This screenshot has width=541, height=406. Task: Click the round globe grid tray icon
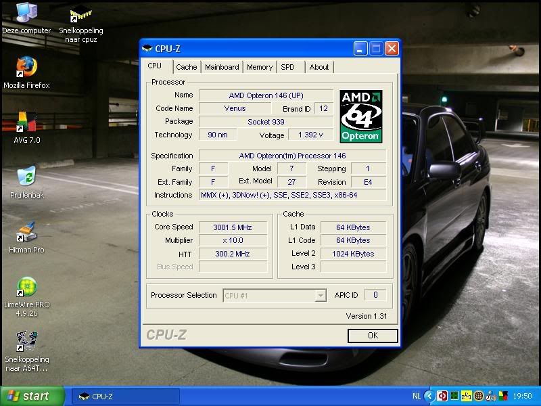point(479,396)
